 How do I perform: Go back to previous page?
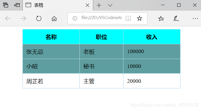click(8, 18)
